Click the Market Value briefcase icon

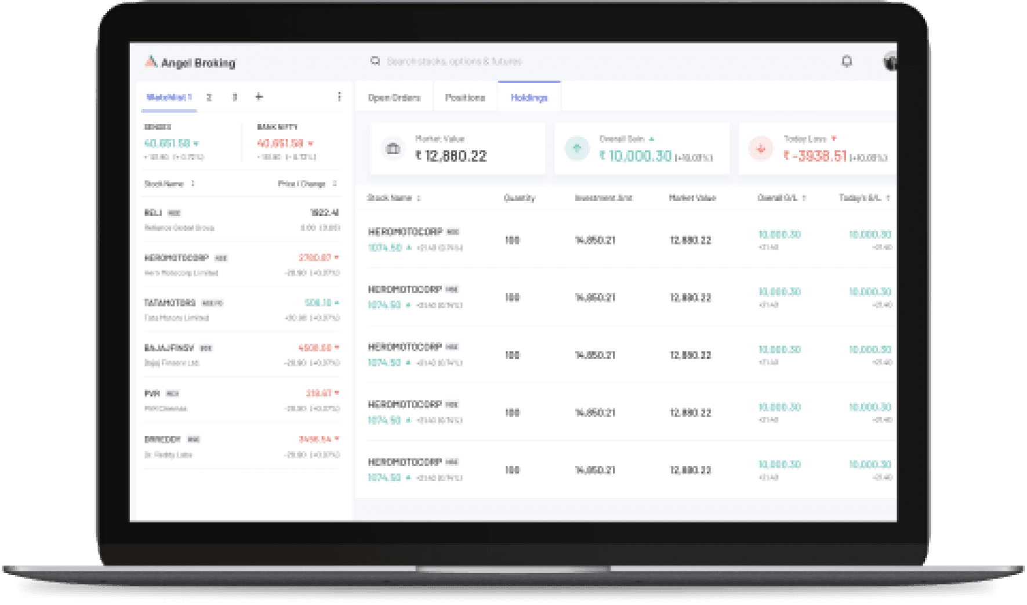(x=393, y=148)
